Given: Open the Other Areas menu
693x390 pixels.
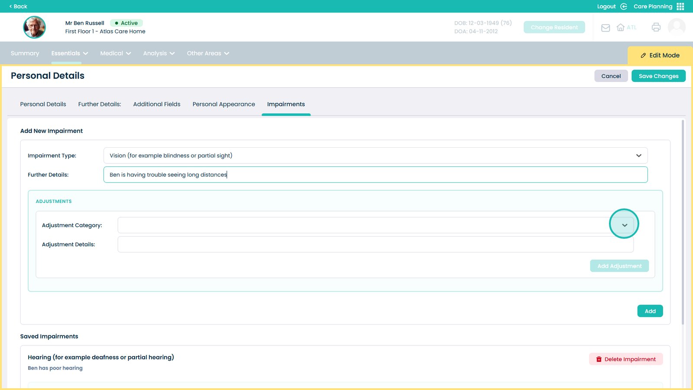Looking at the screenshot, I should tap(208, 53).
